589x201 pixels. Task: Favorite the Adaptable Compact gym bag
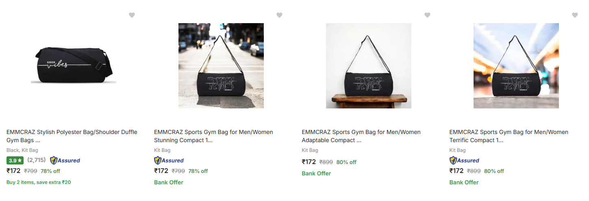tap(427, 15)
